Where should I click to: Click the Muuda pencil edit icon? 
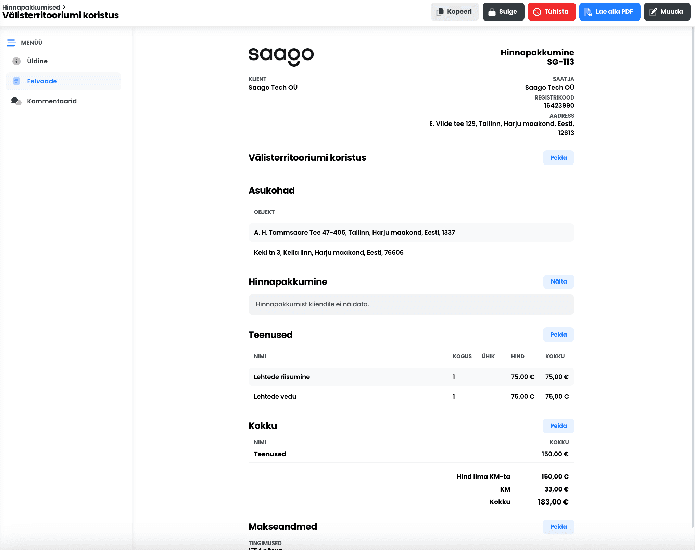(x=653, y=12)
